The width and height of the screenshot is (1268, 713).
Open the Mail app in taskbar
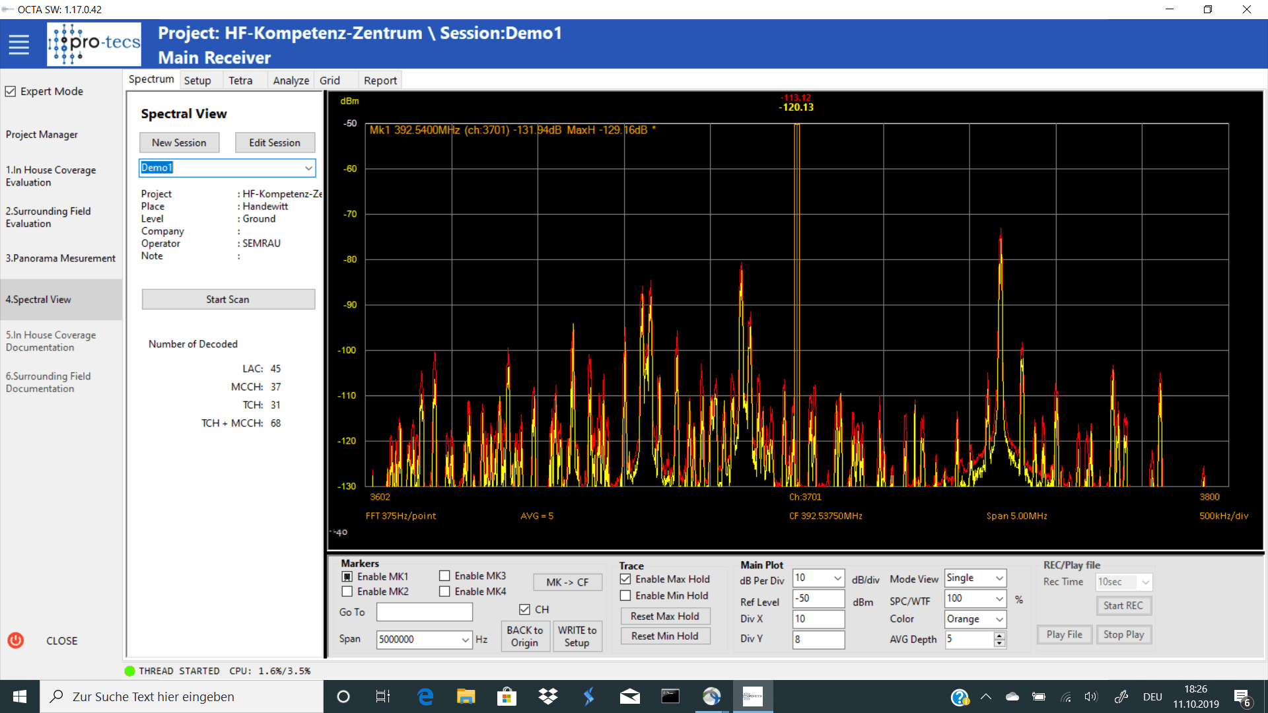629,696
